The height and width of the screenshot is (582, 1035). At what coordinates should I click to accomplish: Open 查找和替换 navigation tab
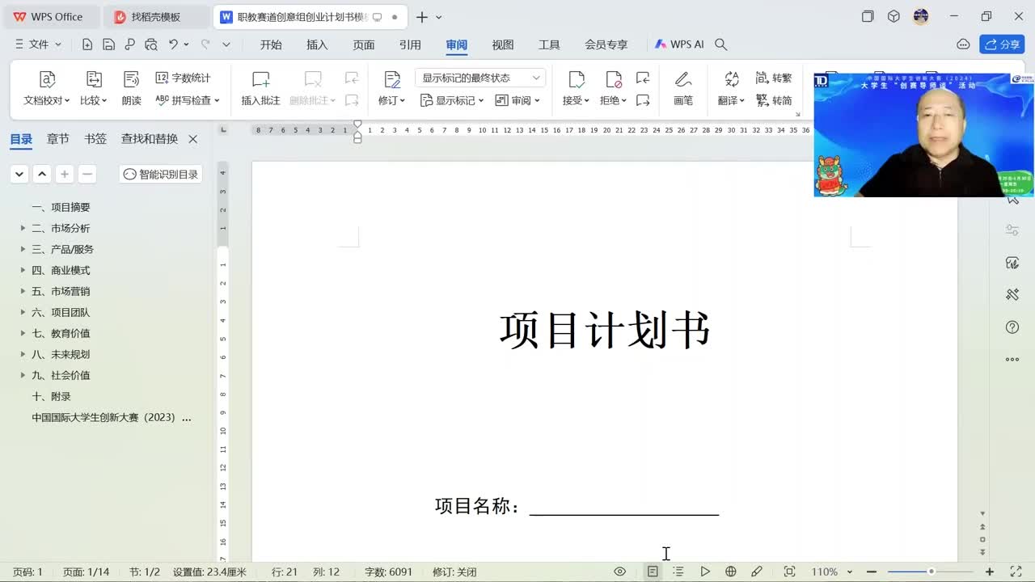[150, 139]
